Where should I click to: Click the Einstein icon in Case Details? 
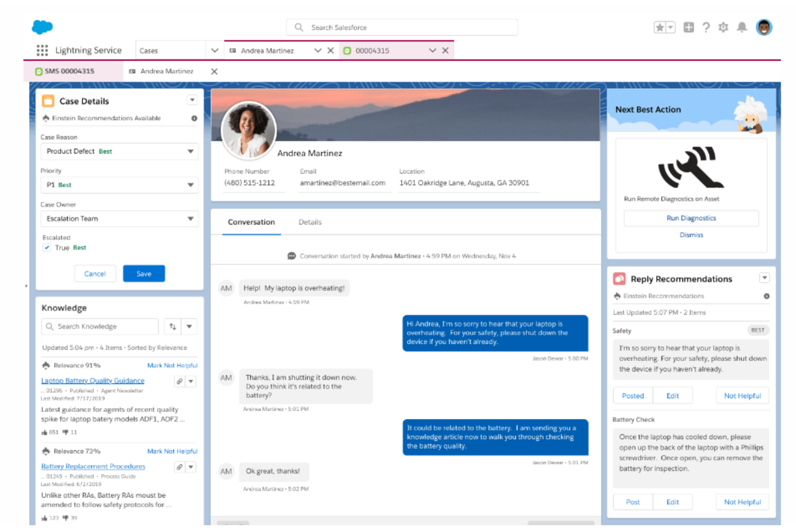(x=46, y=118)
